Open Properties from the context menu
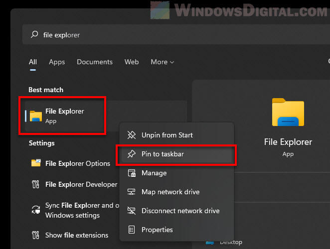The height and width of the screenshot is (249, 330). 177,230
